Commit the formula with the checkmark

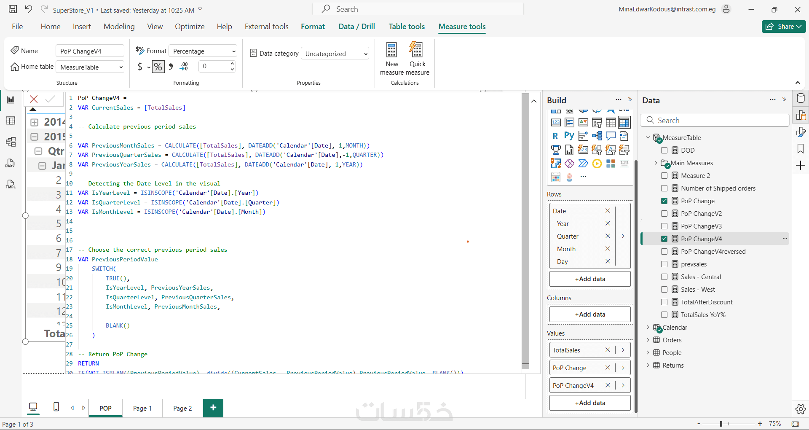point(50,99)
